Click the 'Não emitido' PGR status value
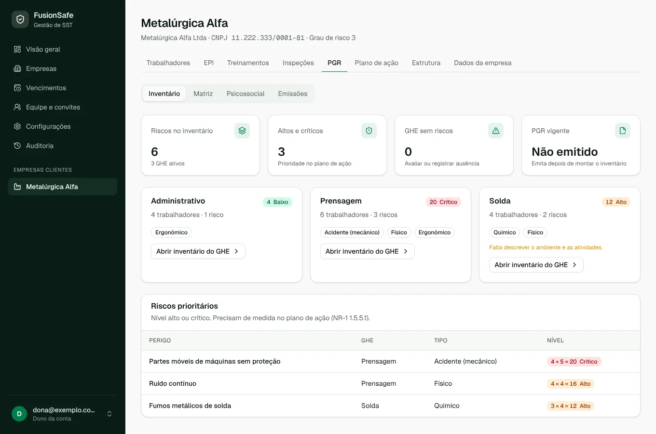This screenshot has width=656, height=434. [565, 152]
